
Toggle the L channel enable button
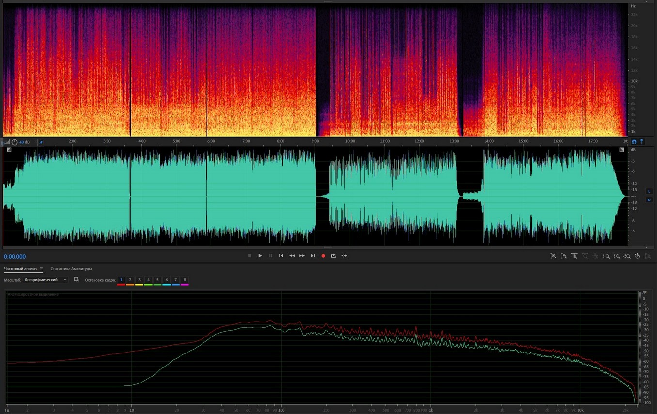pos(649,191)
